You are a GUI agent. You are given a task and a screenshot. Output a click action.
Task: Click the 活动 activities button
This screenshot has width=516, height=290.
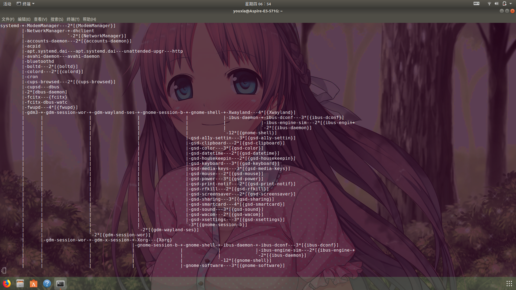7,4
